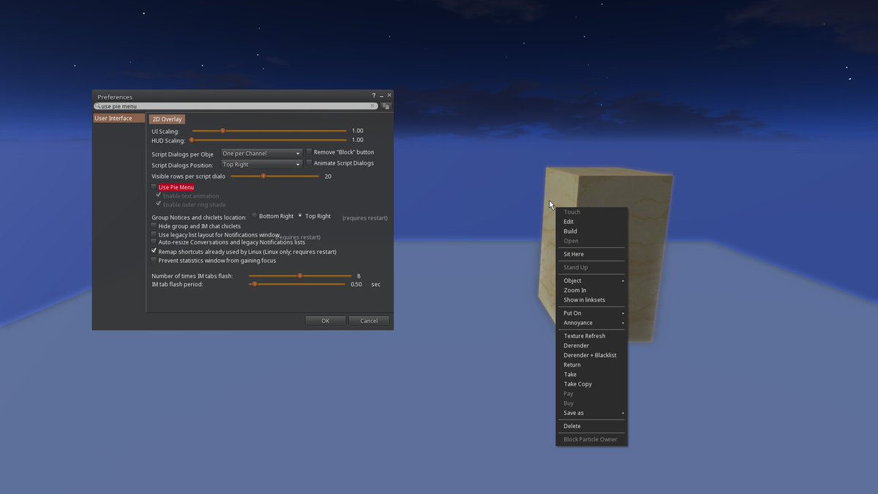The width and height of the screenshot is (878, 494).
Task: Choose Take from the context menu
Action: (x=591, y=374)
